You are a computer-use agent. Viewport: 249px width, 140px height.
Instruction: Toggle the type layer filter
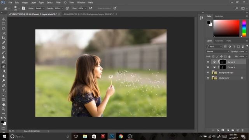[234, 47]
